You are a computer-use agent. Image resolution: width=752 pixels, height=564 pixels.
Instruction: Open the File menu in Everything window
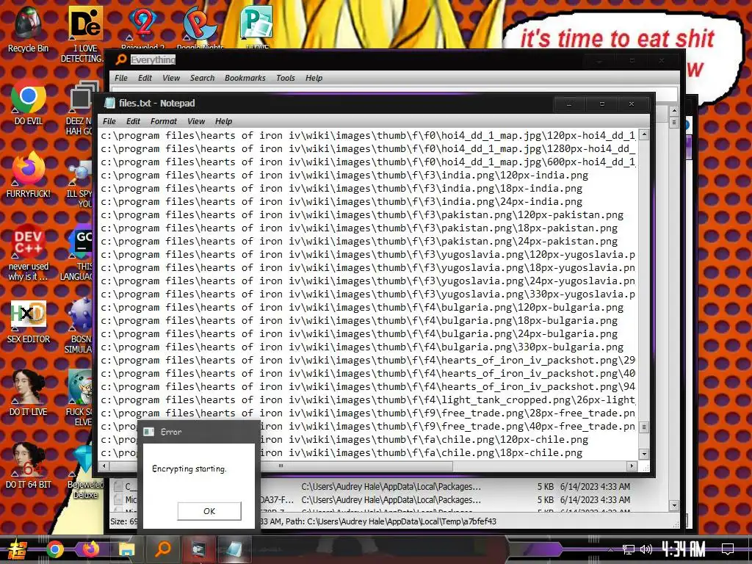click(121, 78)
